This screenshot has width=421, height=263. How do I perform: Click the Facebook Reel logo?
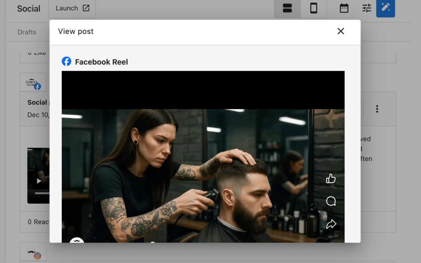(66, 61)
